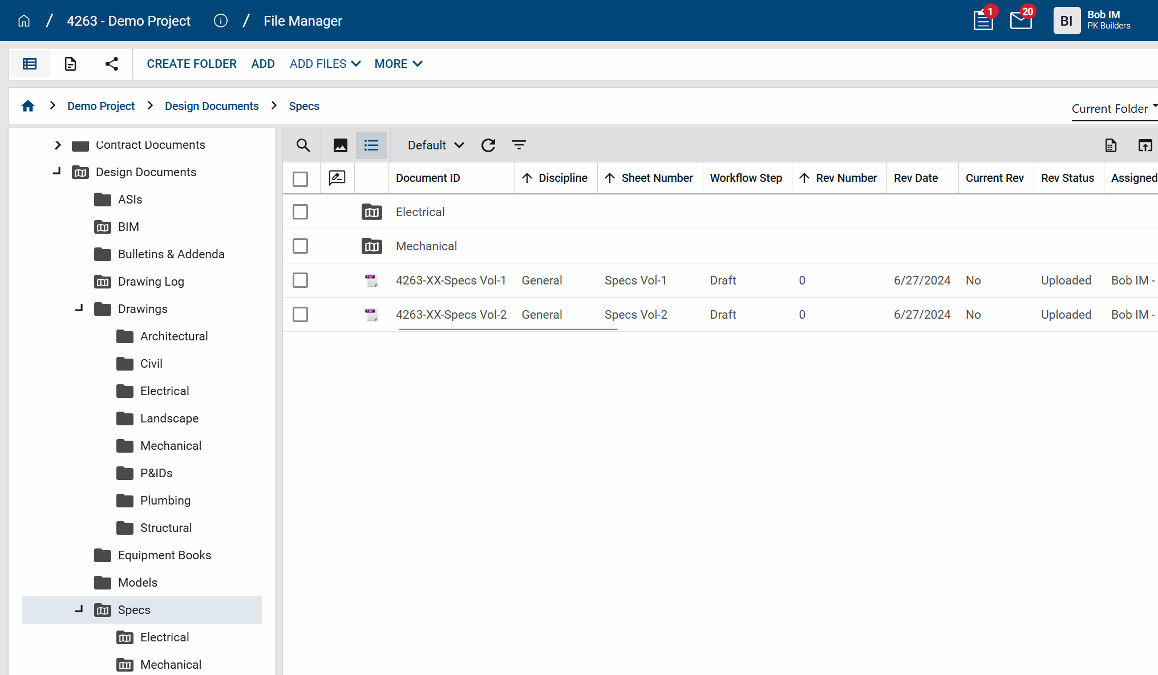Open the tasks clipboard notification icon
The width and height of the screenshot is (1158, 675).
click(x=983, y=21)
